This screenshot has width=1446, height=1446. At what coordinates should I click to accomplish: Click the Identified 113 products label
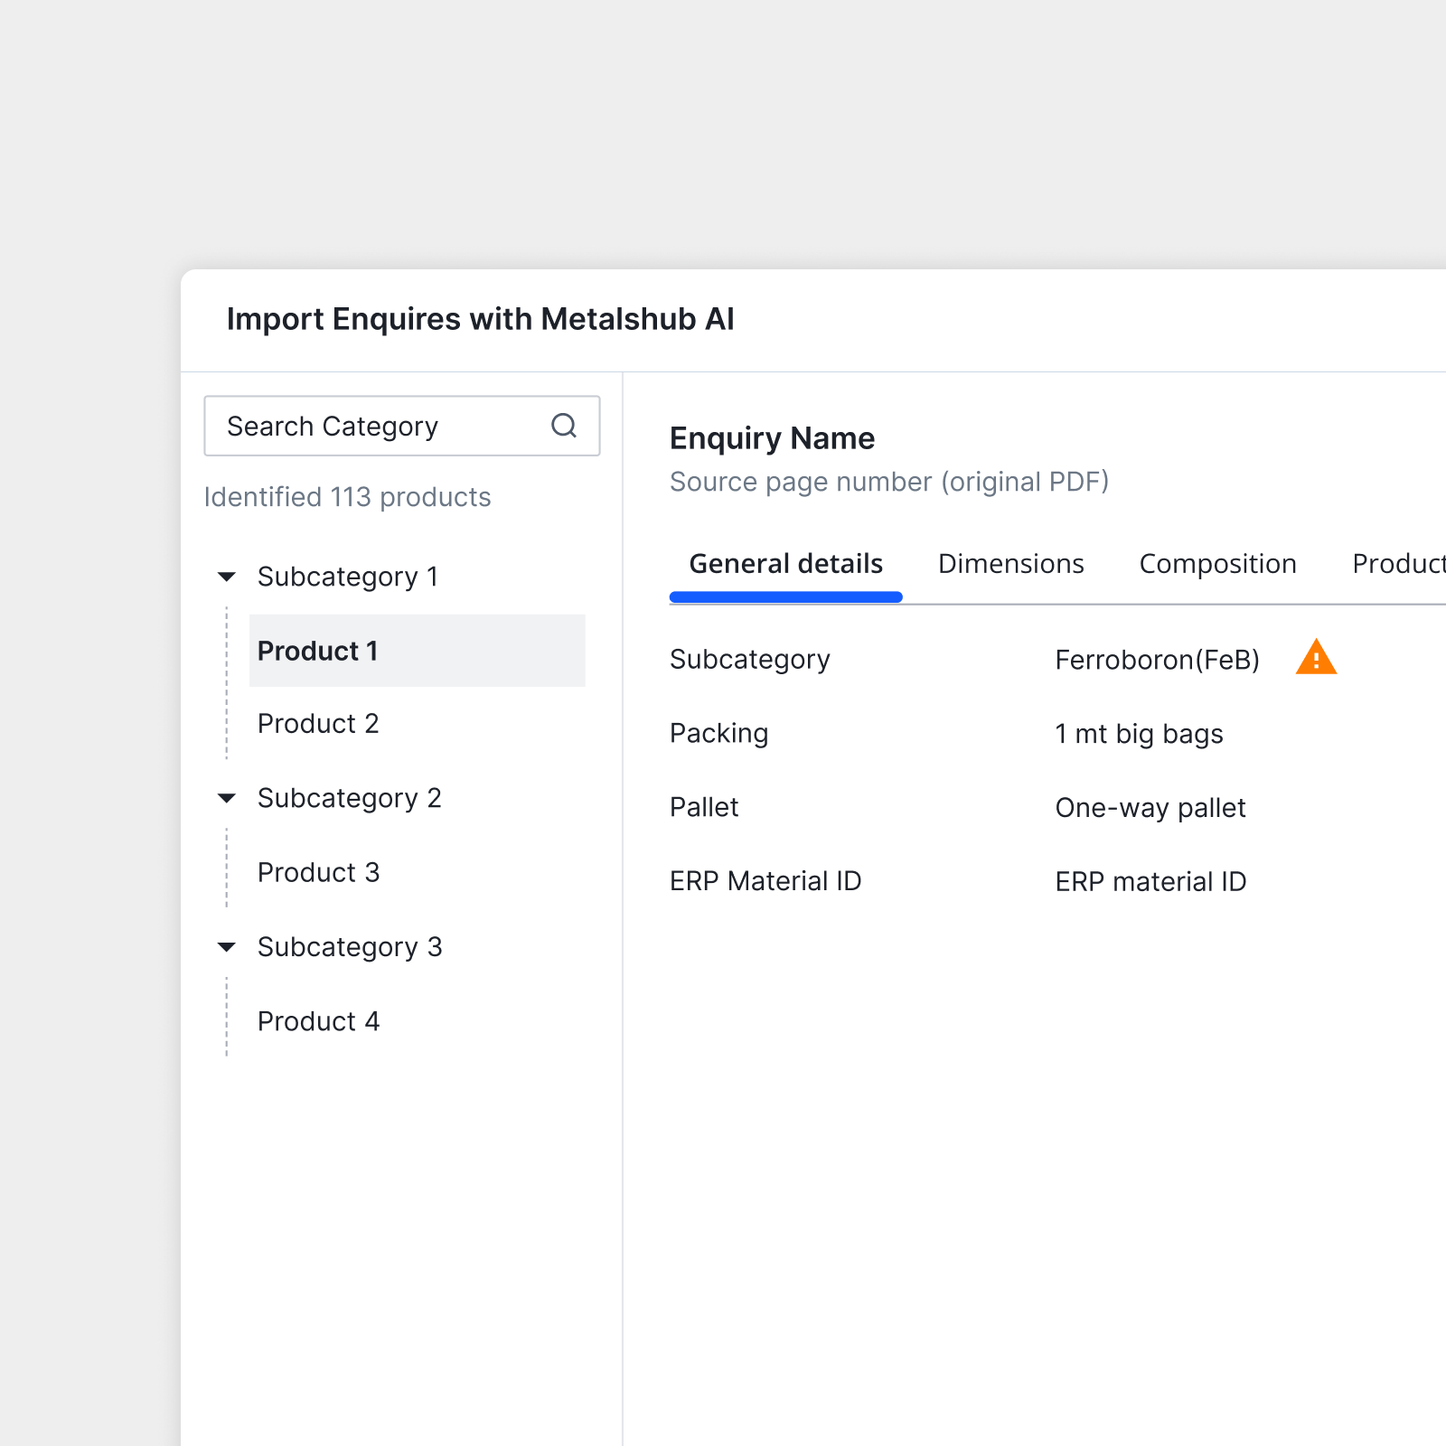(x=347, y=497)
